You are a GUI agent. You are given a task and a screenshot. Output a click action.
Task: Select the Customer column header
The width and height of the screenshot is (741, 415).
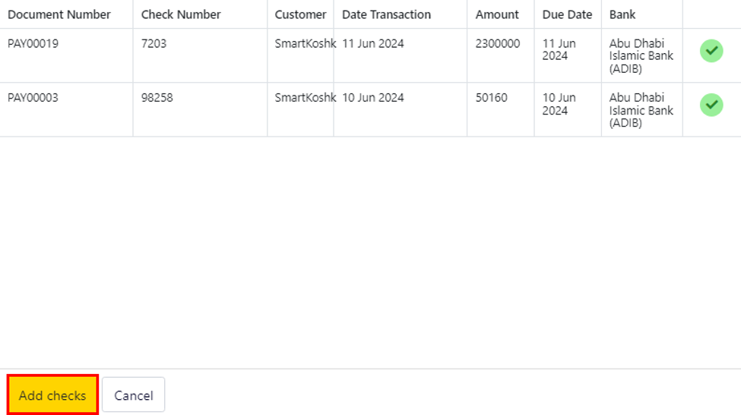coord(300,14)
